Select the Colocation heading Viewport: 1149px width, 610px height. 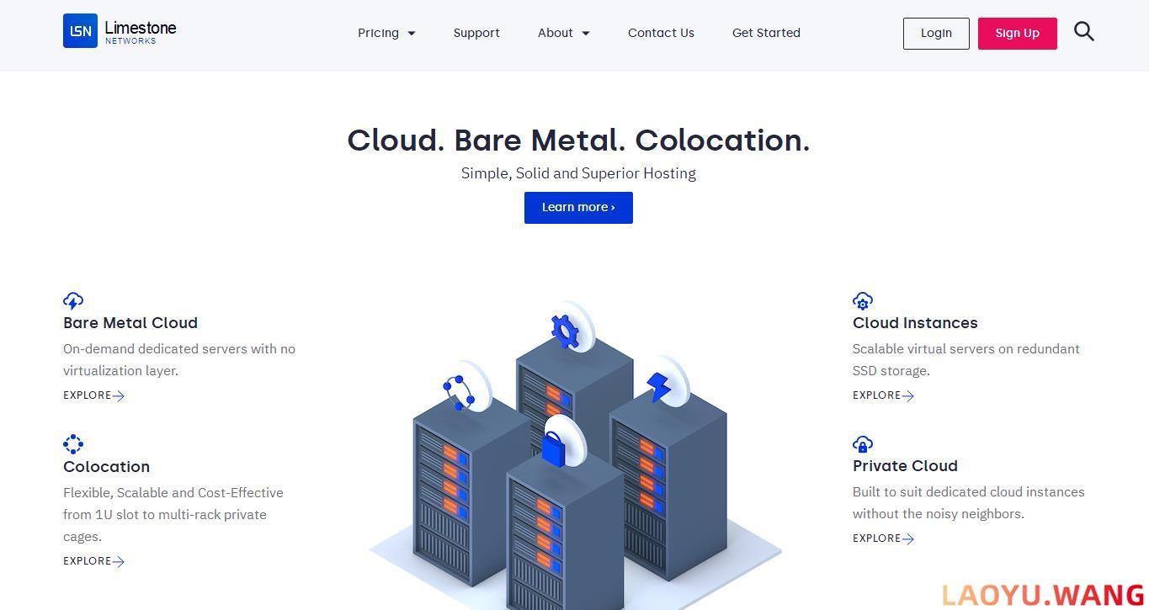[106, 467]
